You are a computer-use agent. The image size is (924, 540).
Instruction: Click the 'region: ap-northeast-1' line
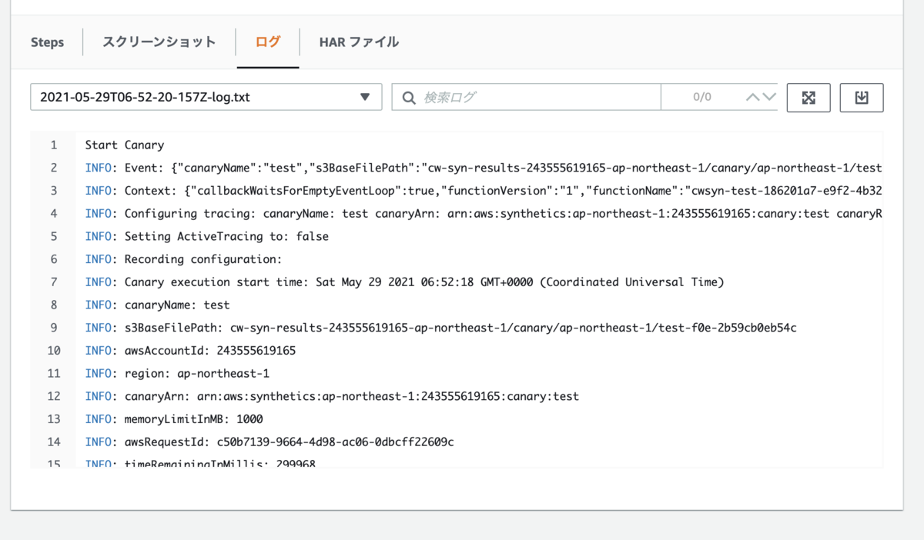(x=178, y=373)
